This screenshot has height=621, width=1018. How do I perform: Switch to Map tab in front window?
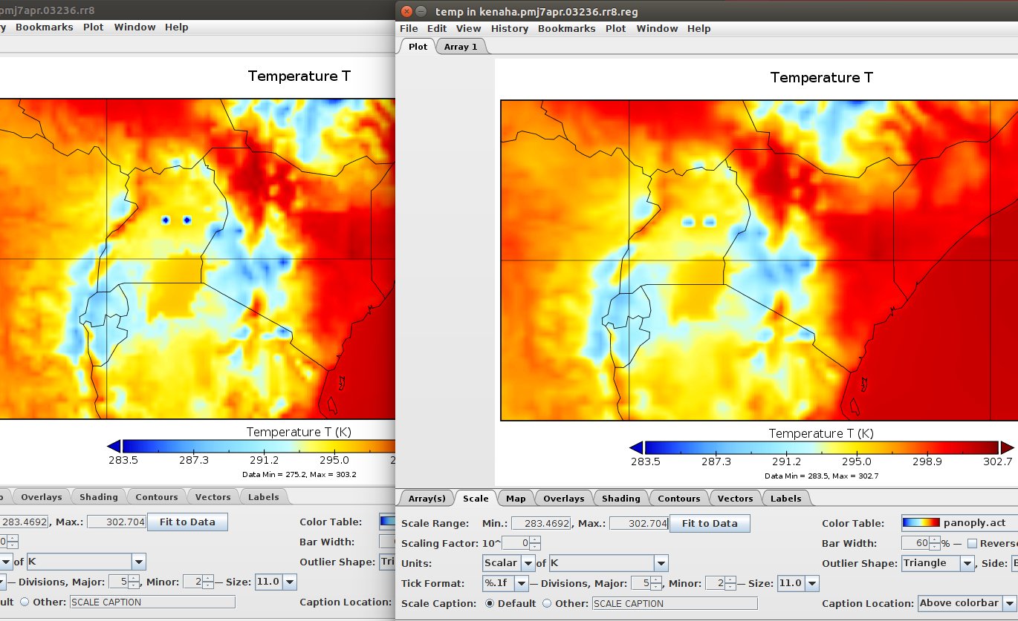[x=516, y=499]
